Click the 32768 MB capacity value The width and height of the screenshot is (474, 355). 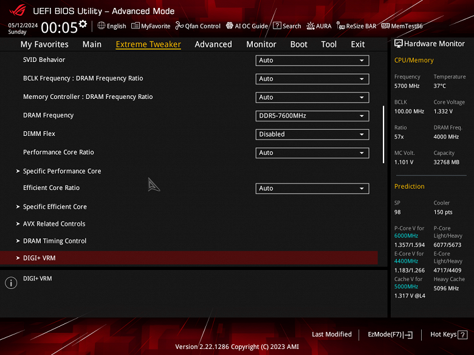coord(447,162)
